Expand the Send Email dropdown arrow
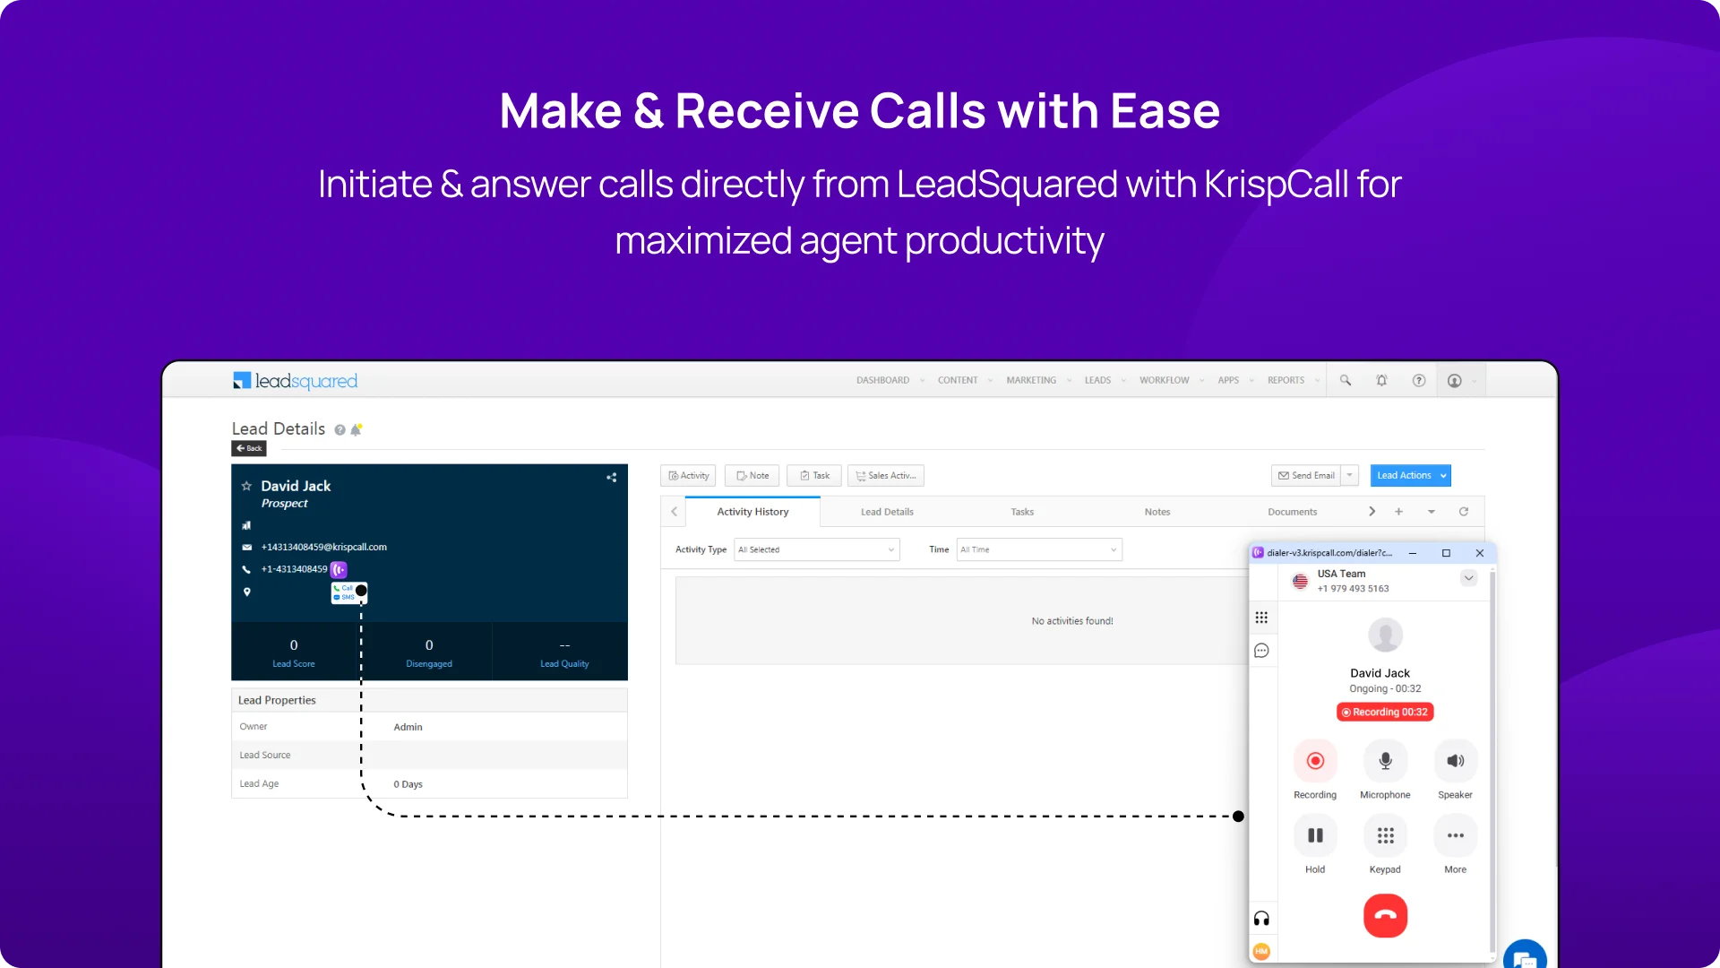This screenshot has width=1720, height=968. point(1350,476)
